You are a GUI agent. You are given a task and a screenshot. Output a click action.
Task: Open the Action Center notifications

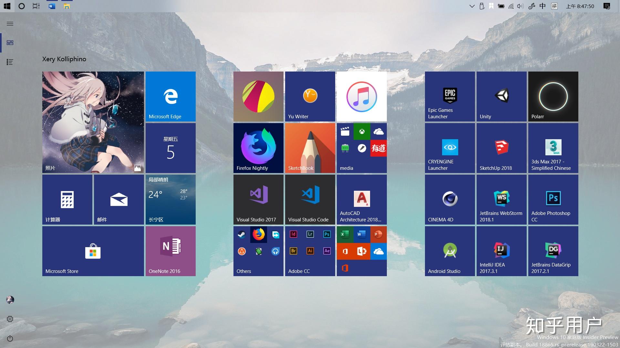pos(607,6)
